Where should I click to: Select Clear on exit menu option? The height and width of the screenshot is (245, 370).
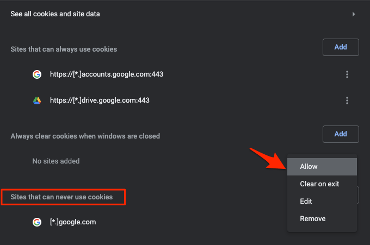[x=319, y=184]
